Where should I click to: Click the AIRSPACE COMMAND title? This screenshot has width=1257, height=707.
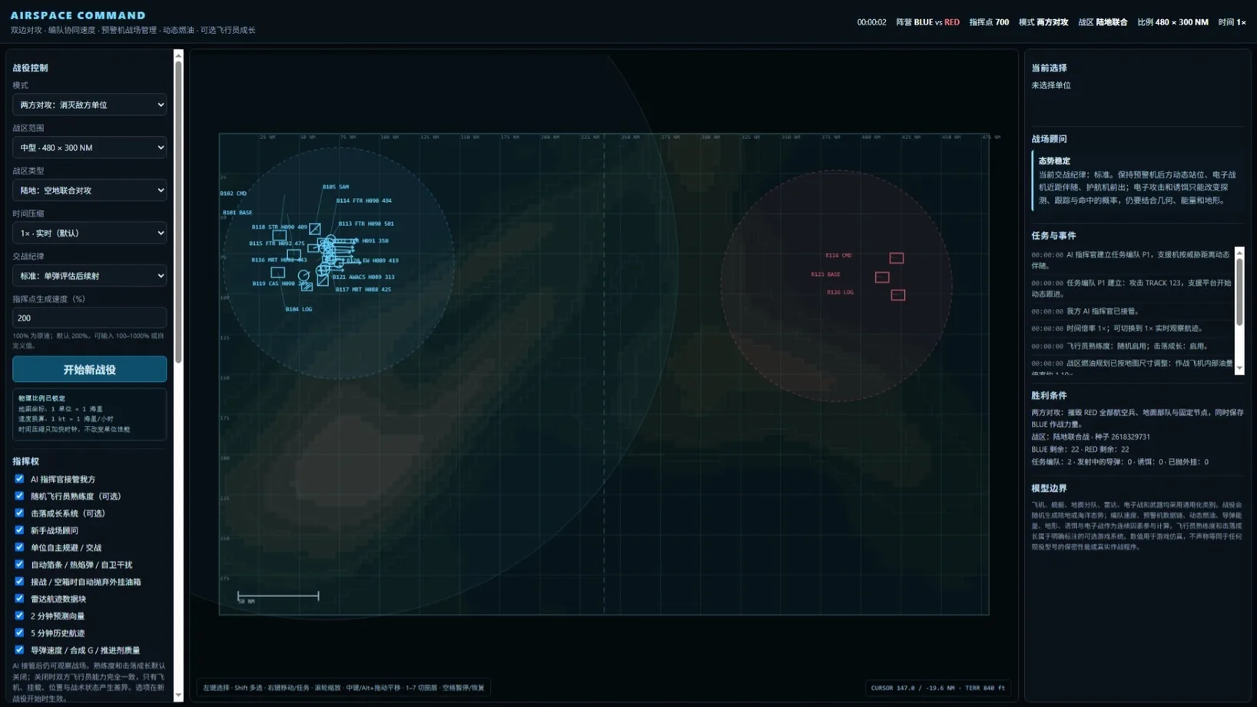click(78, 15)
